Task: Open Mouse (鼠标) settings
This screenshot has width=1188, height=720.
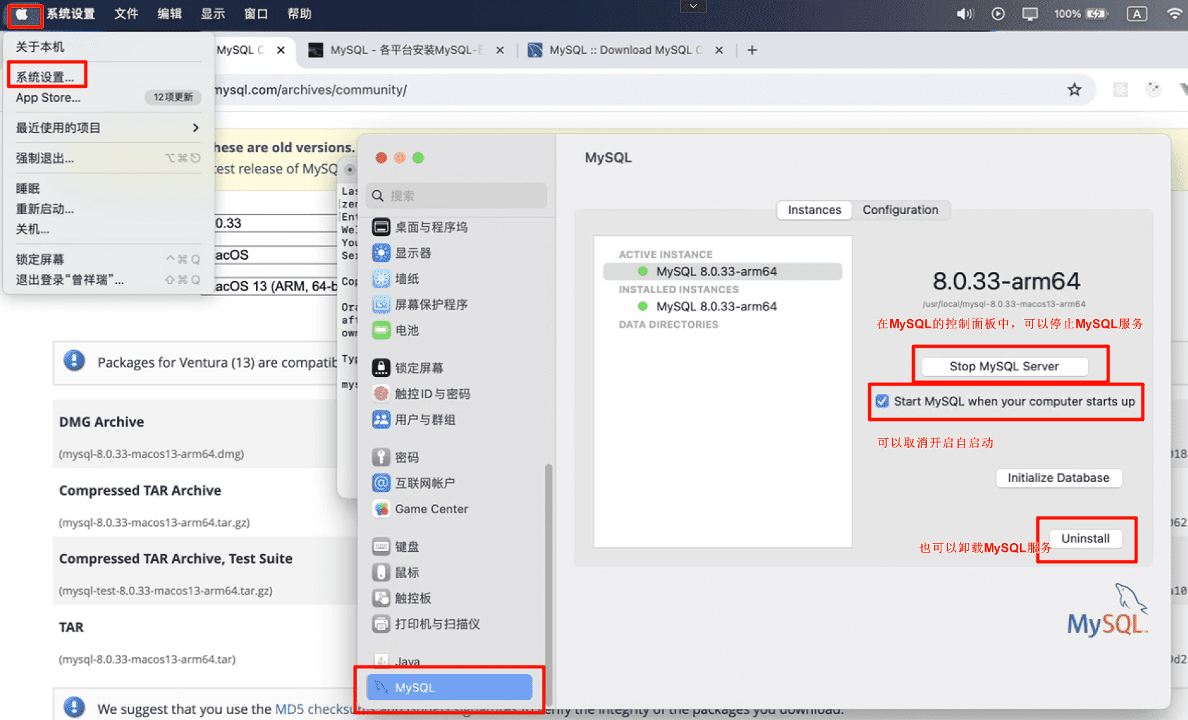Action: [x=396, y=572]
